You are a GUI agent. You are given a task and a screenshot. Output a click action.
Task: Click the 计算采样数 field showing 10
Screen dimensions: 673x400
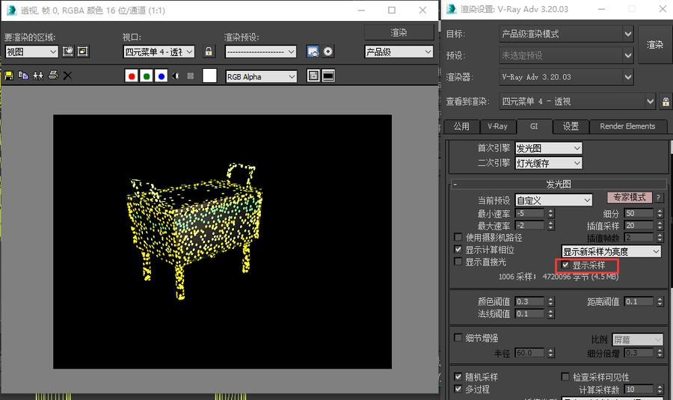pos(639,390)
